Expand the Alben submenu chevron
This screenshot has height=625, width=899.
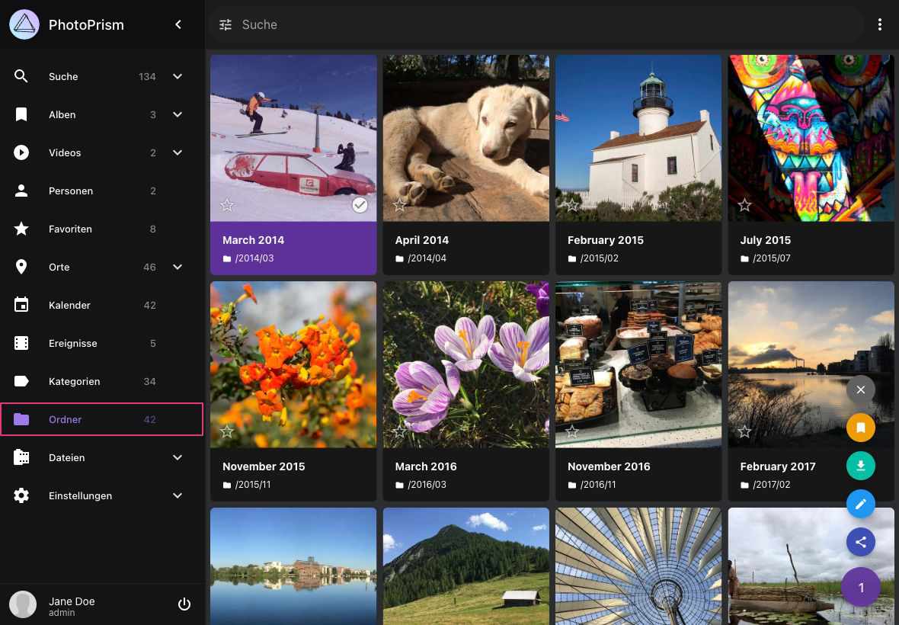[178, 114]
